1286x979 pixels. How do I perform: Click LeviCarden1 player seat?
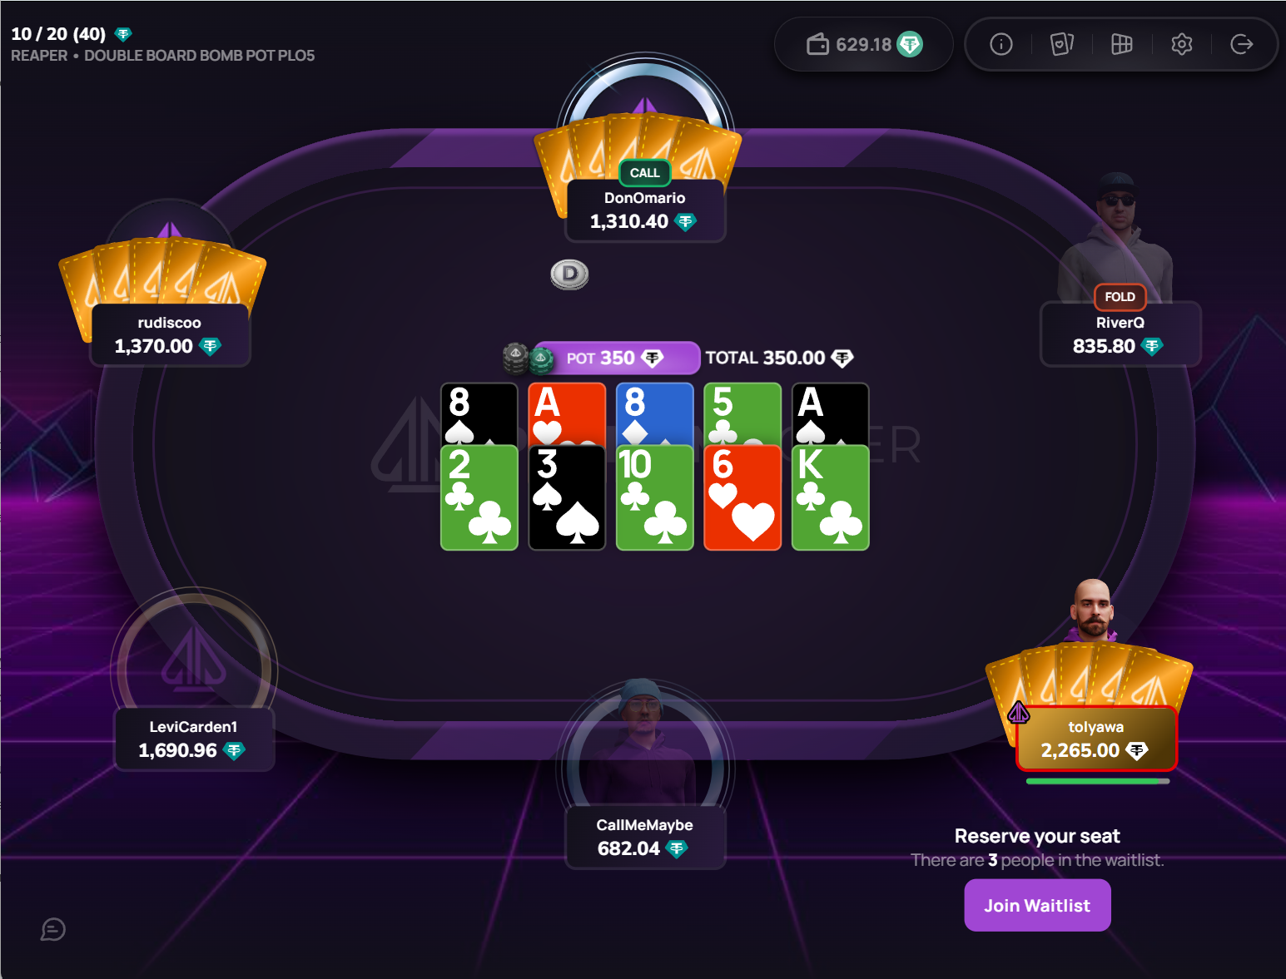point(194,739)
